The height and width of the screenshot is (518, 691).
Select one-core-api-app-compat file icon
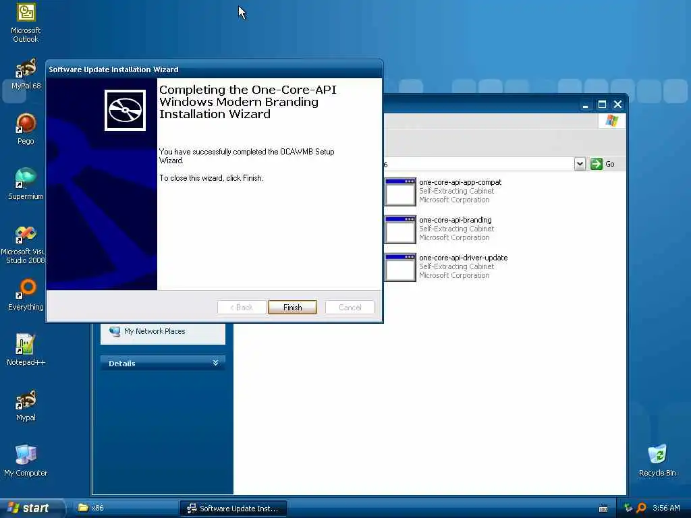point(400,192)
